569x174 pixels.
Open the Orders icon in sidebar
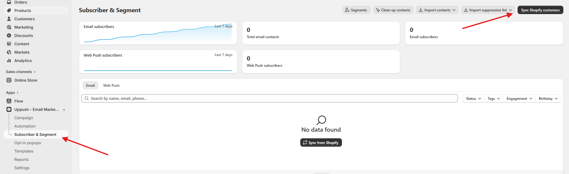9,2
